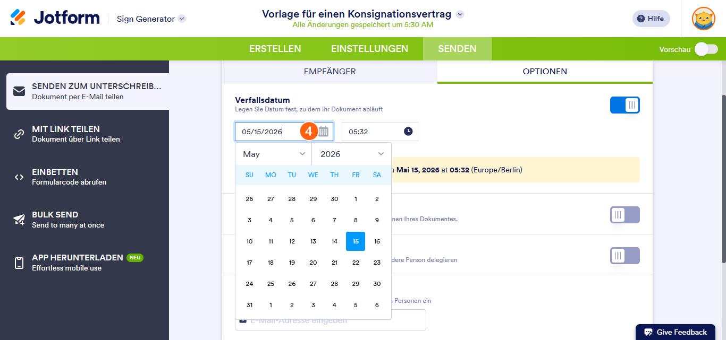This screenshot has height=340, width=726.
Task: Click the Hilfe button
Action: (651, 18)
